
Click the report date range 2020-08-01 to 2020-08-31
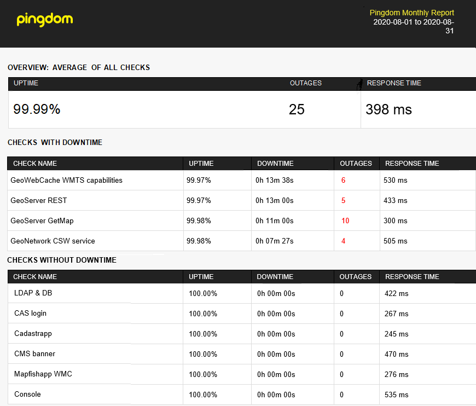click(414, 26)
